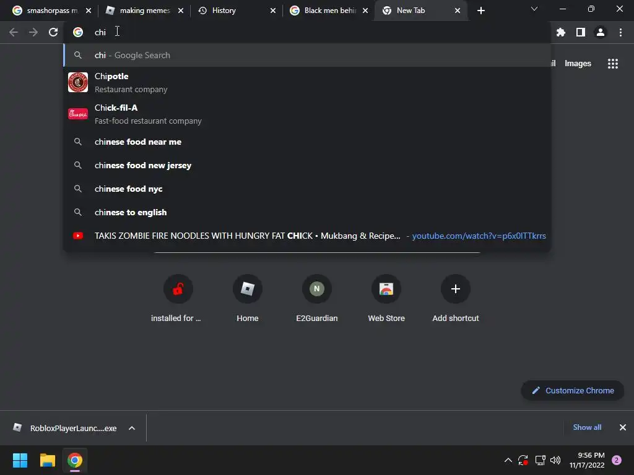Click the forward navigation arrow
Viewport: 634px width, 475px height.
tap(33, 32)
